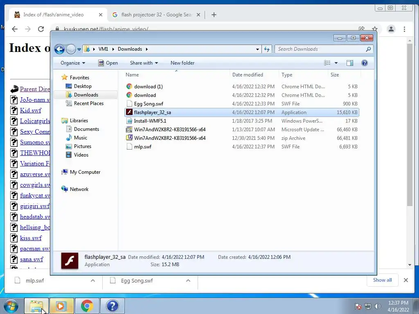Select Libraries in the navigation pane

coord(79,121)
